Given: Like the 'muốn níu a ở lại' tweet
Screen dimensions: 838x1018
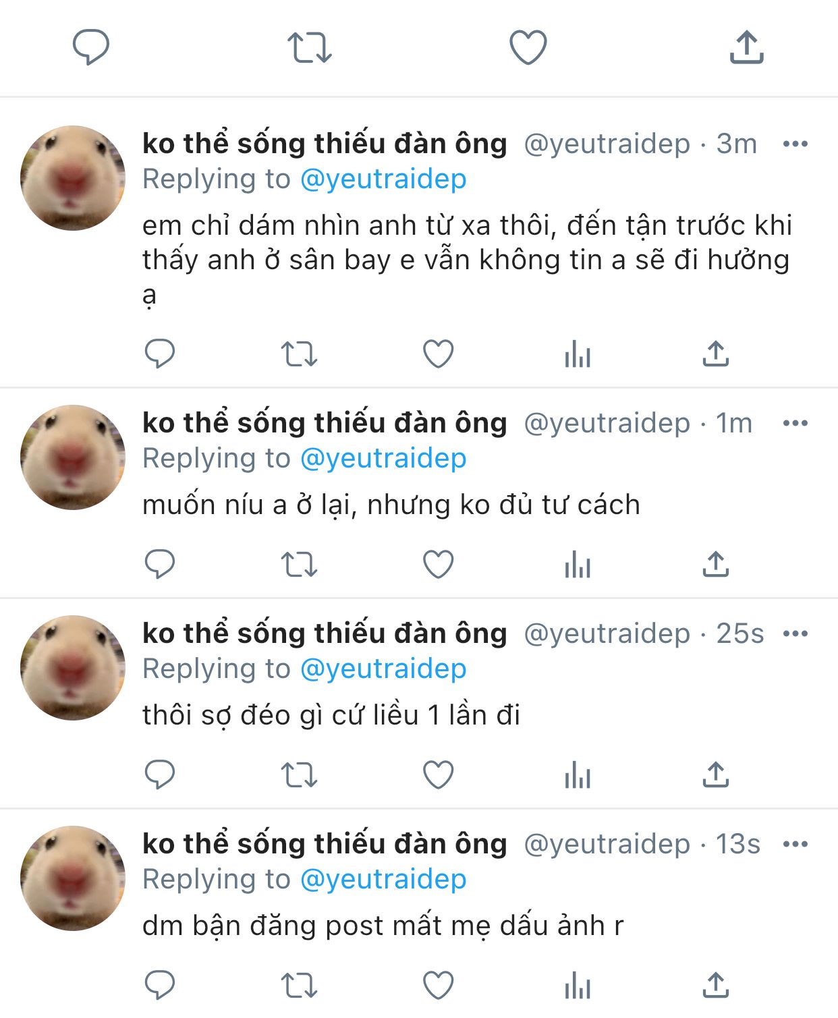Looking at the screenshot, I should (438, 564).
